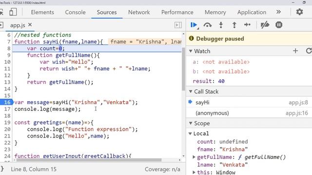Click the Debugger paused banner

[x=249, y=38]
